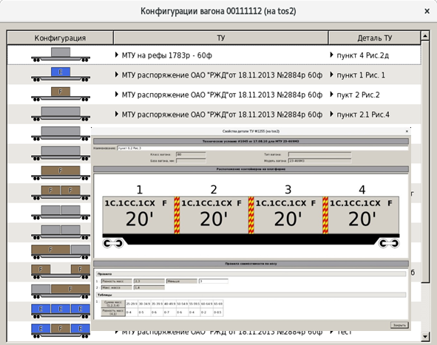Screen dimensions: 437x345
Task: Click the '0-0.5' table cell
Action: pos(218,312)
